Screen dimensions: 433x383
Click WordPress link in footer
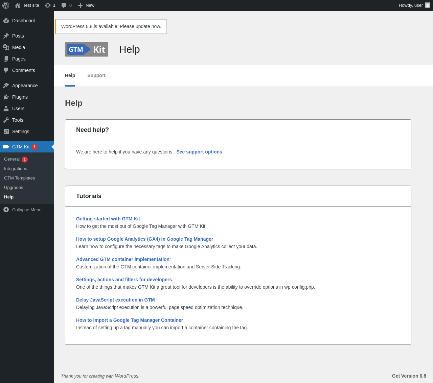(127, 376)
